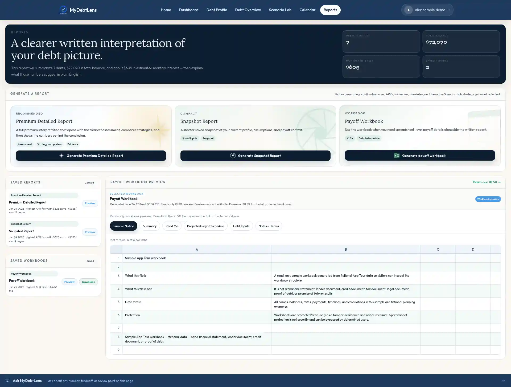Viewport: 511px width, 387px height.
Task: Click the Excel icon on Generate payoff workbook
Action: 397,156
